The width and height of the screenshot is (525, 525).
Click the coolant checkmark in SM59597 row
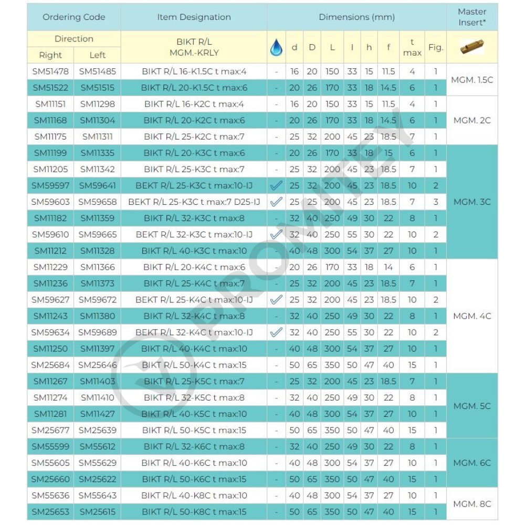coord(276,185)
